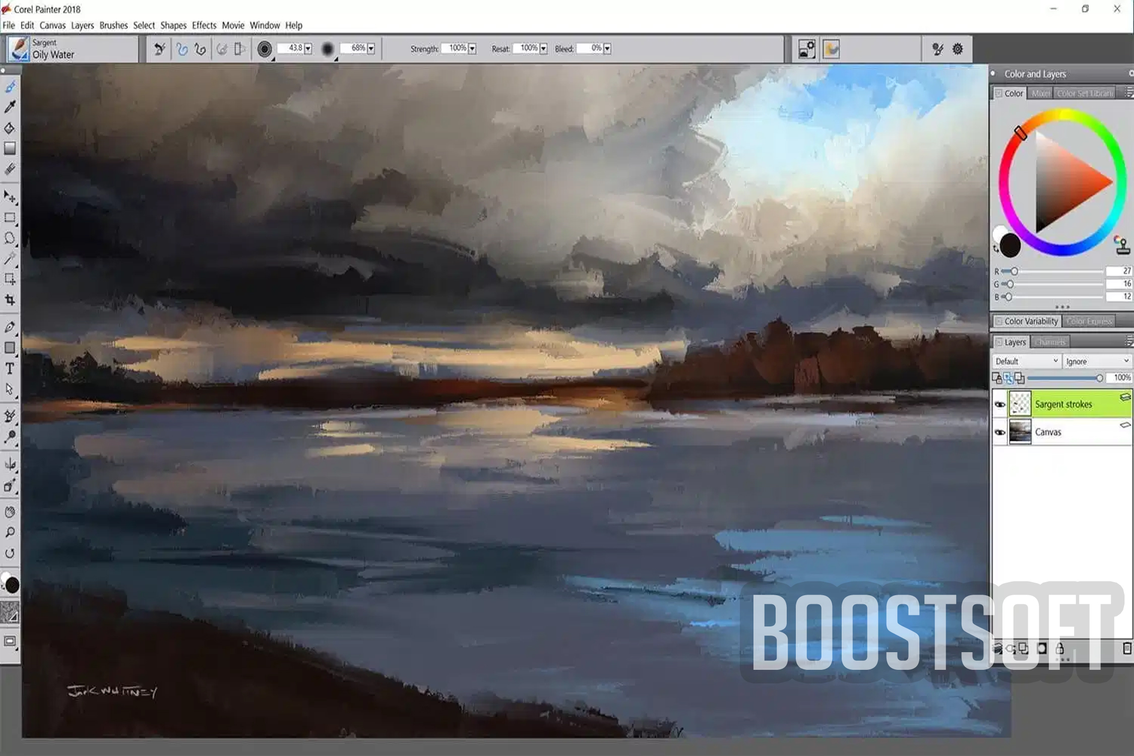Adjust the layer opacity slider

(1064, 378)
